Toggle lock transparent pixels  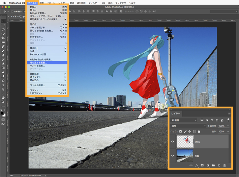tap(180, 131)
